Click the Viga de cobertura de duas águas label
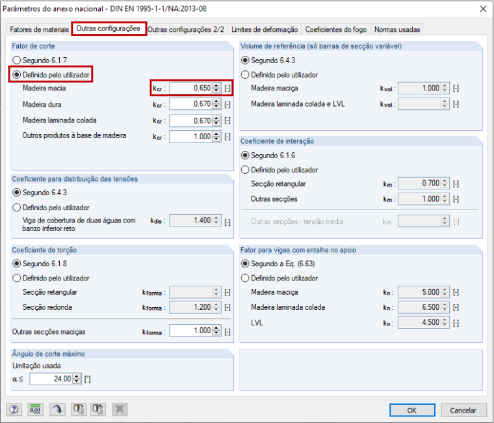Screen dimensions: 494x423 [x=79, y=225]
